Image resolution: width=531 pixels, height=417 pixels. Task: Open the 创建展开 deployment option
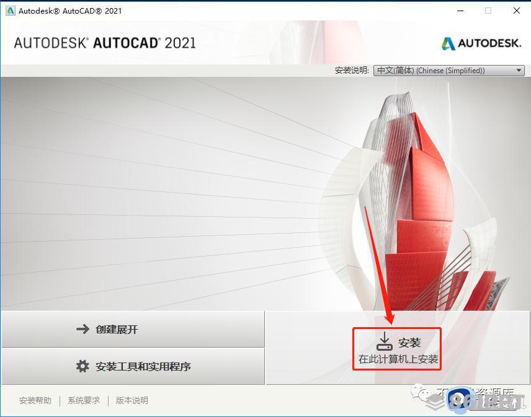coord(133,329)
